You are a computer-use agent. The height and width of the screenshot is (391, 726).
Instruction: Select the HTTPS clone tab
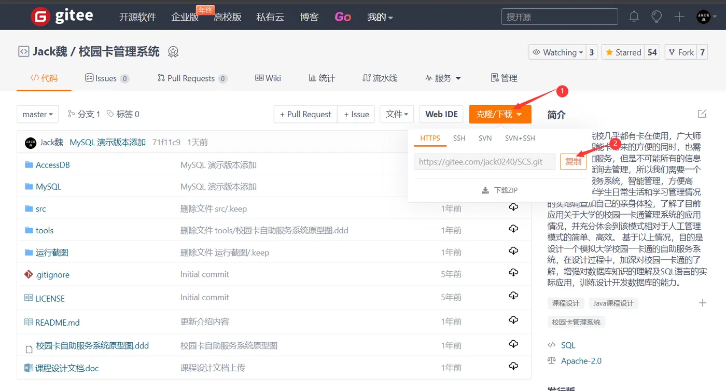(430, 138)
